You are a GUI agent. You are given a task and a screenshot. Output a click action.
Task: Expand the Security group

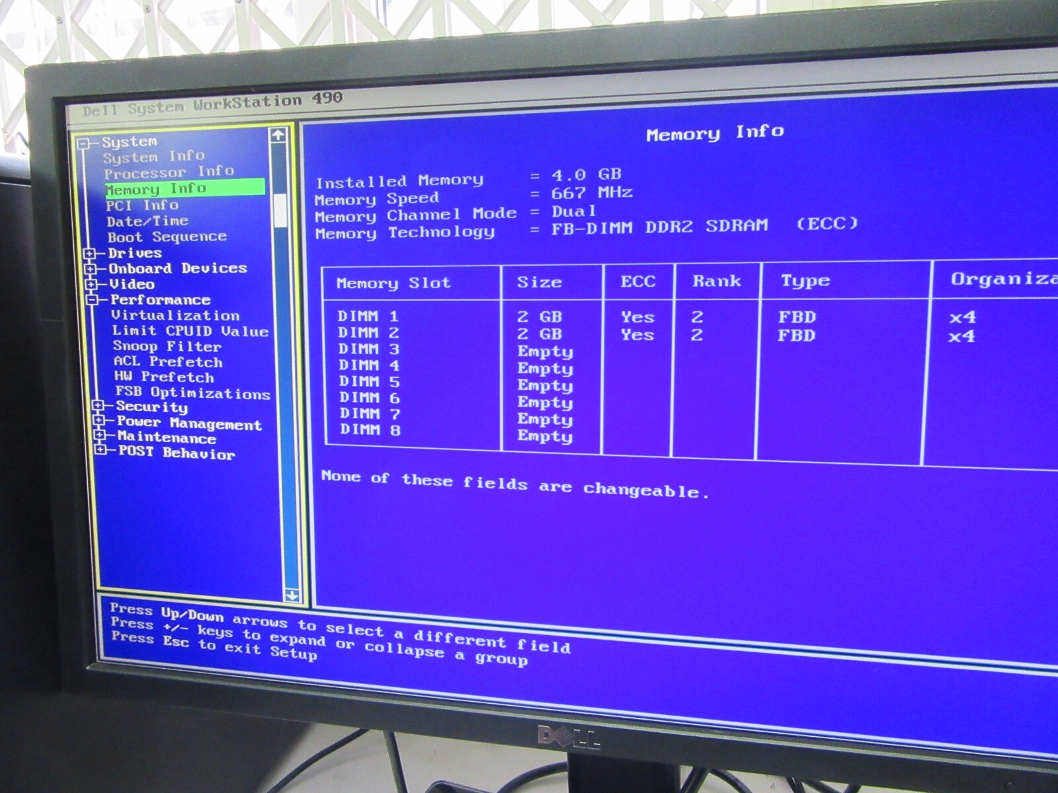99,406
